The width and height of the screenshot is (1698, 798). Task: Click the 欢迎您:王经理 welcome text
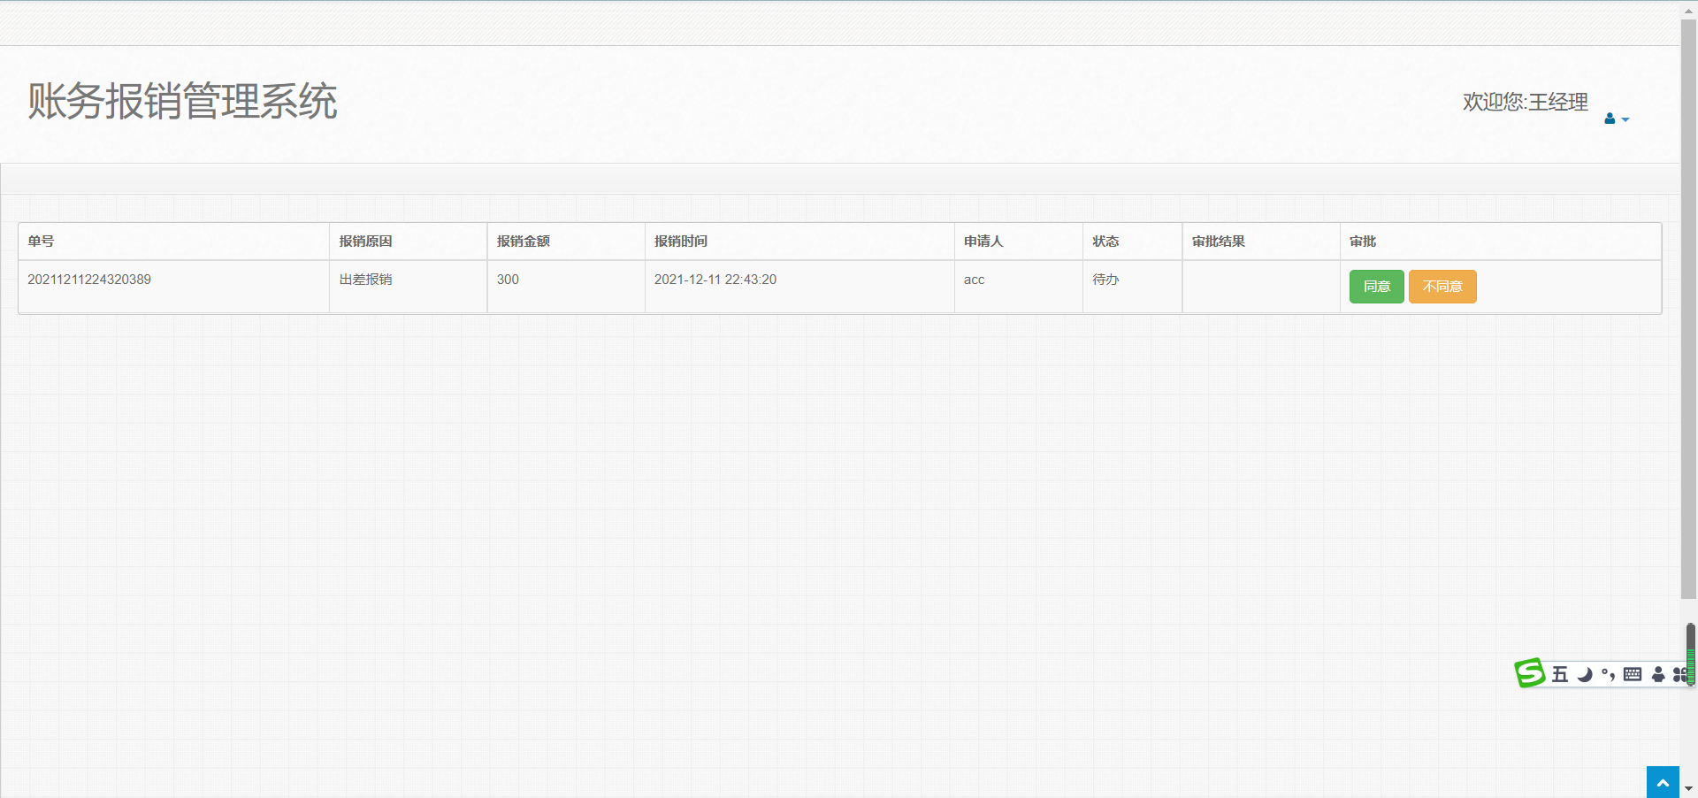[x=1526, y=102]
